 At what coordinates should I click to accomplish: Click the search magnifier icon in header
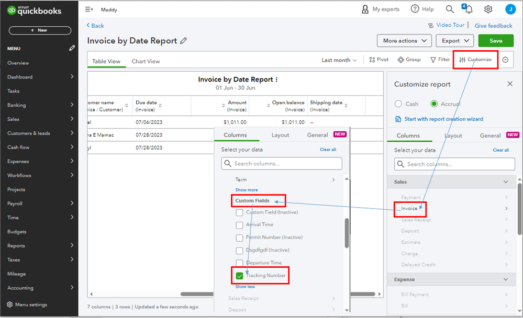(x=450, y=9)
